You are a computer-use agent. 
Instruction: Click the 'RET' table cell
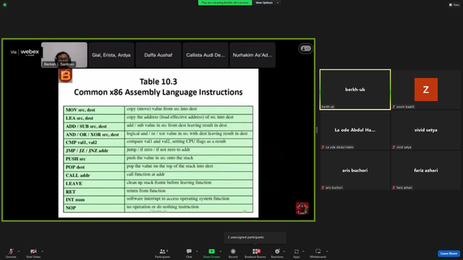pos(94,192)
